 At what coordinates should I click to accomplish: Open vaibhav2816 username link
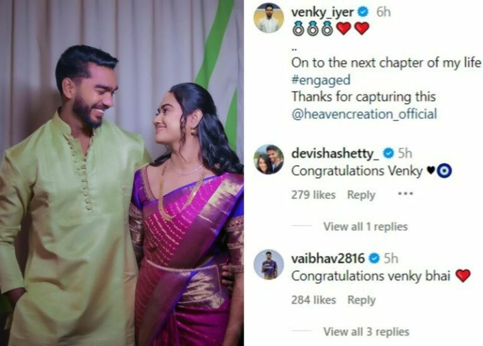tap(328, 258)
